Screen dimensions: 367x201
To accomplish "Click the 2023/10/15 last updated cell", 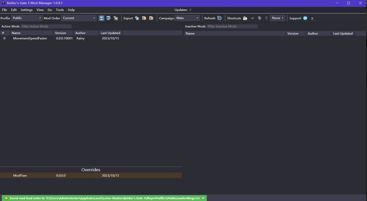I will 110,38.
